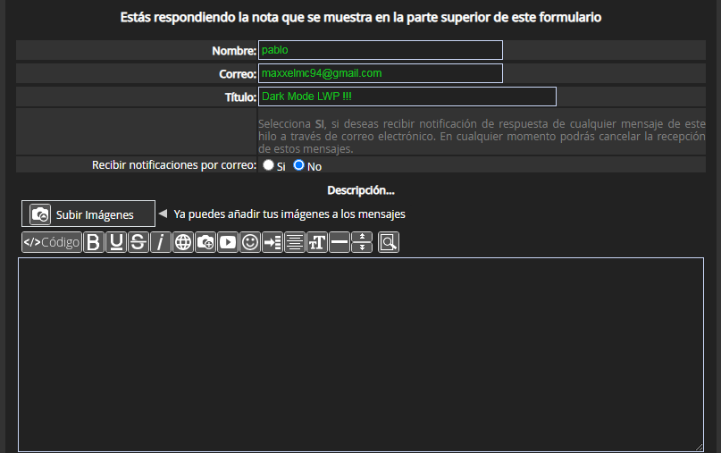Select Si for email notifications

coord(268,165)
